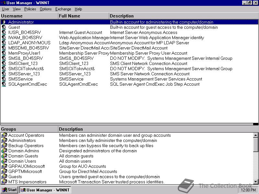Screen dimensions: 259x194
Task: Open the View menu
Action: point(17,9)
